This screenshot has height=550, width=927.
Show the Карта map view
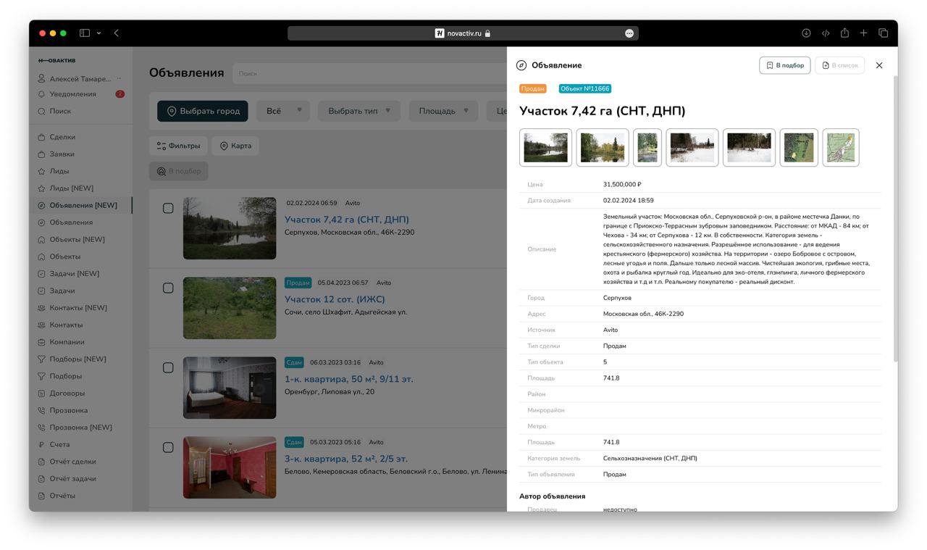pyautogui.click(x=235, y=146)
